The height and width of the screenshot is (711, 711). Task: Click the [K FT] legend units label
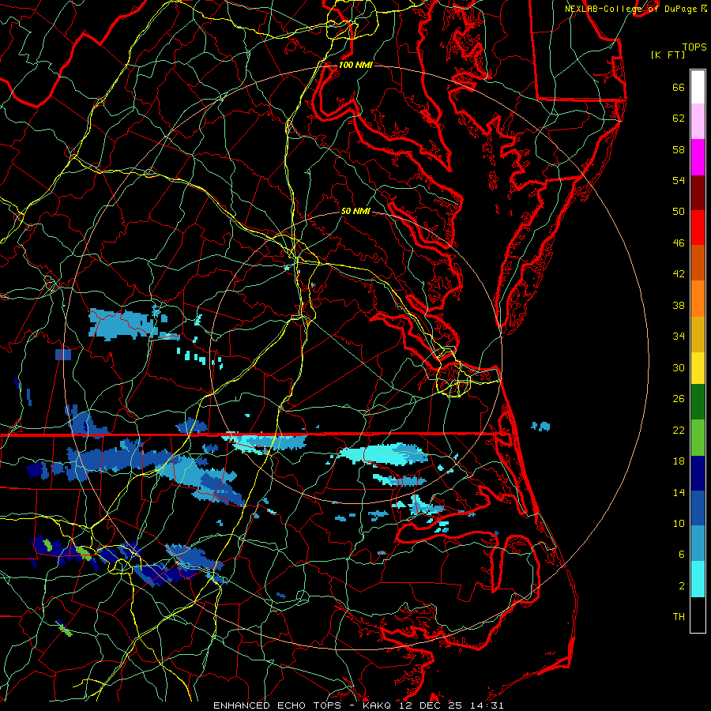[x=668, y=55]
